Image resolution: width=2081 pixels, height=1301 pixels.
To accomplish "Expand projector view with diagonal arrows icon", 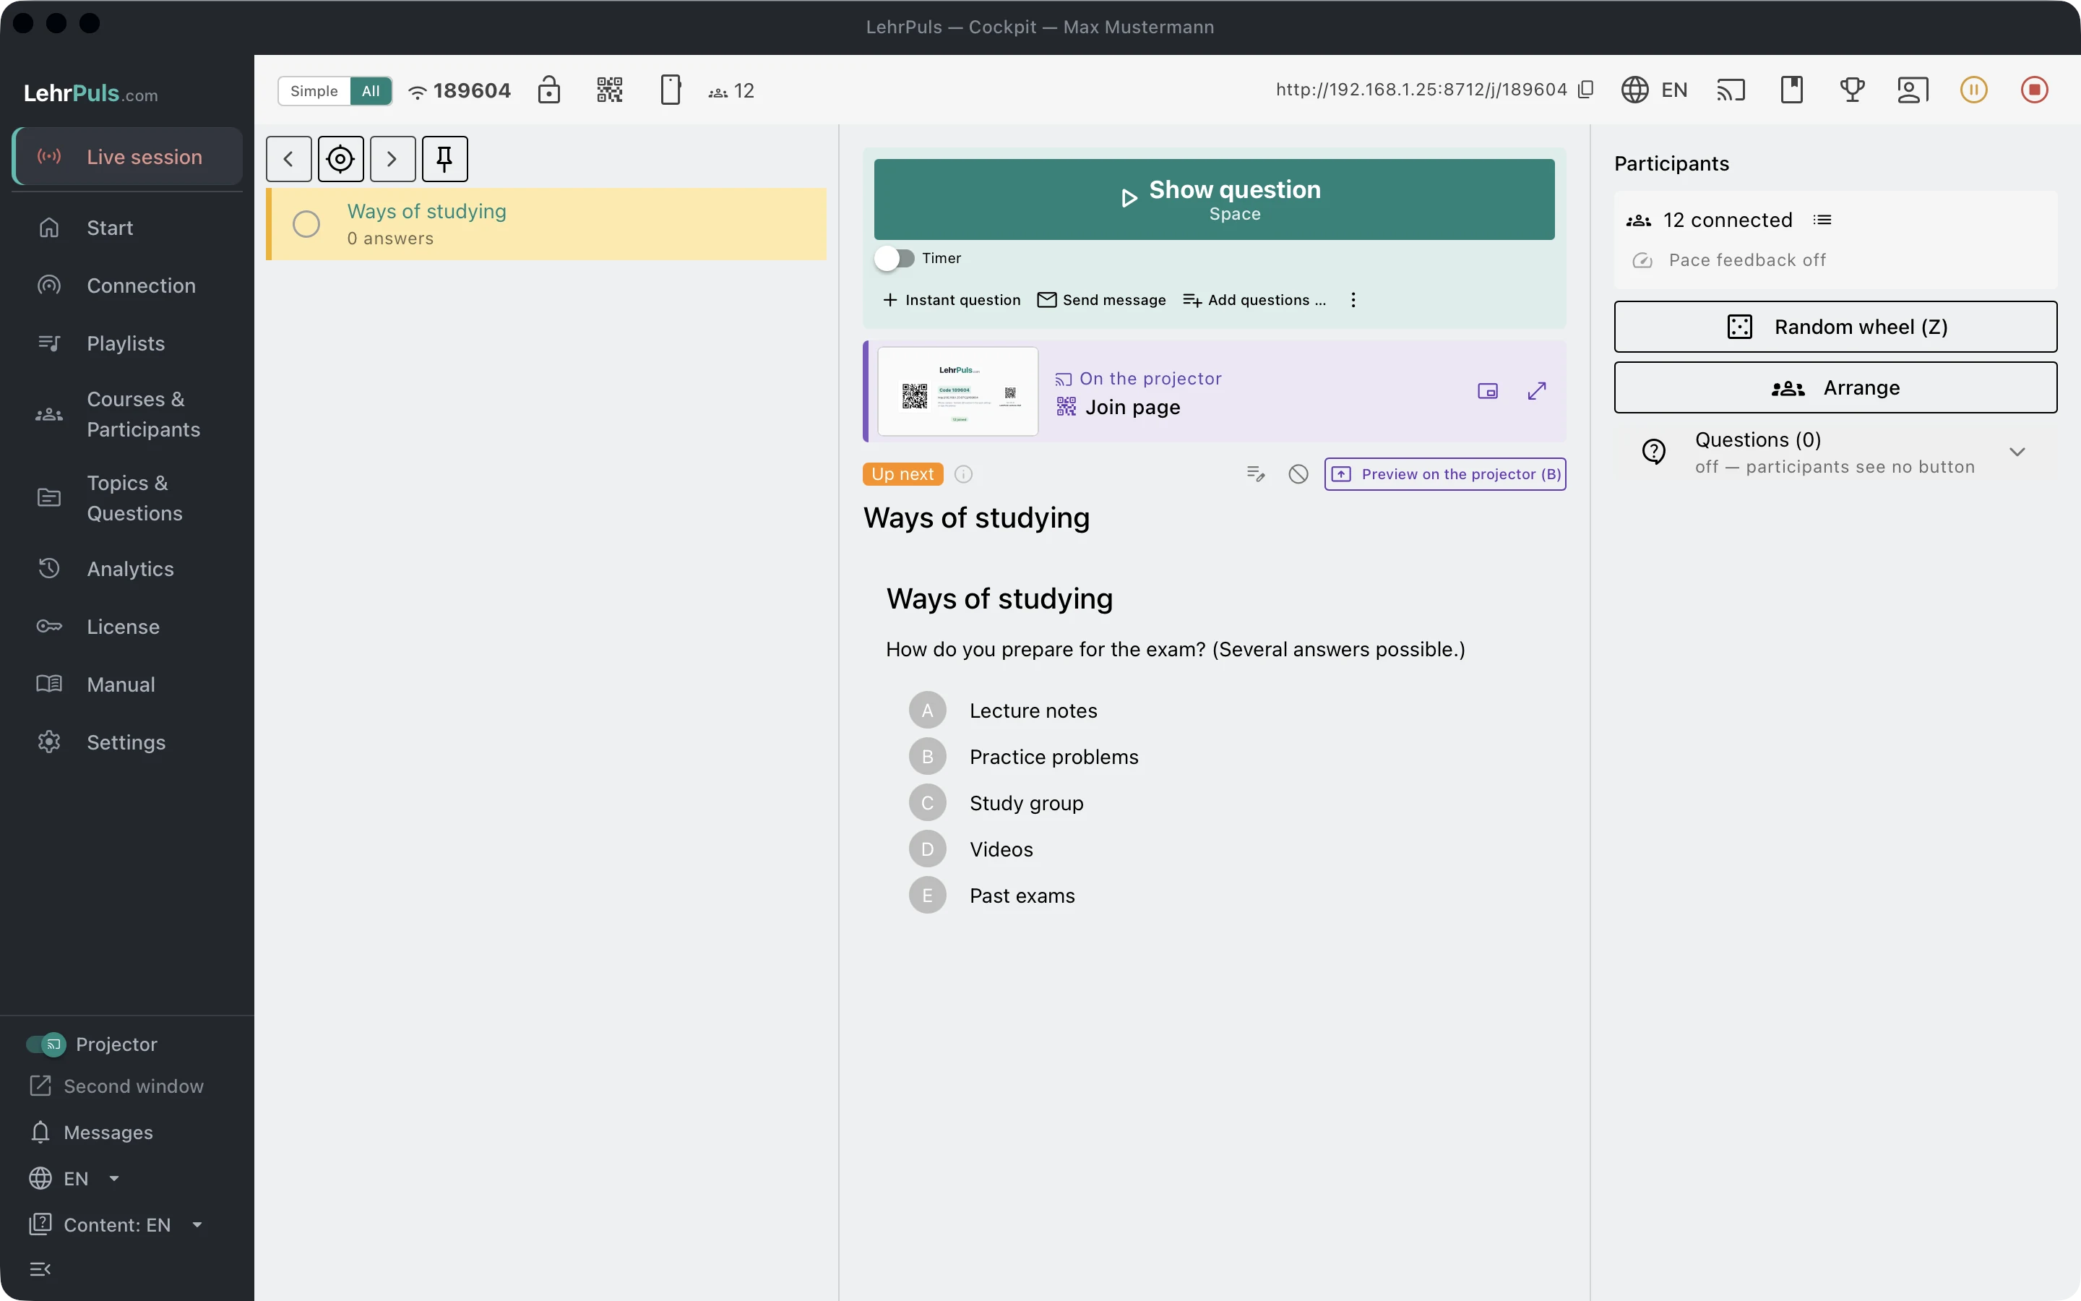I will [1537, 390].
